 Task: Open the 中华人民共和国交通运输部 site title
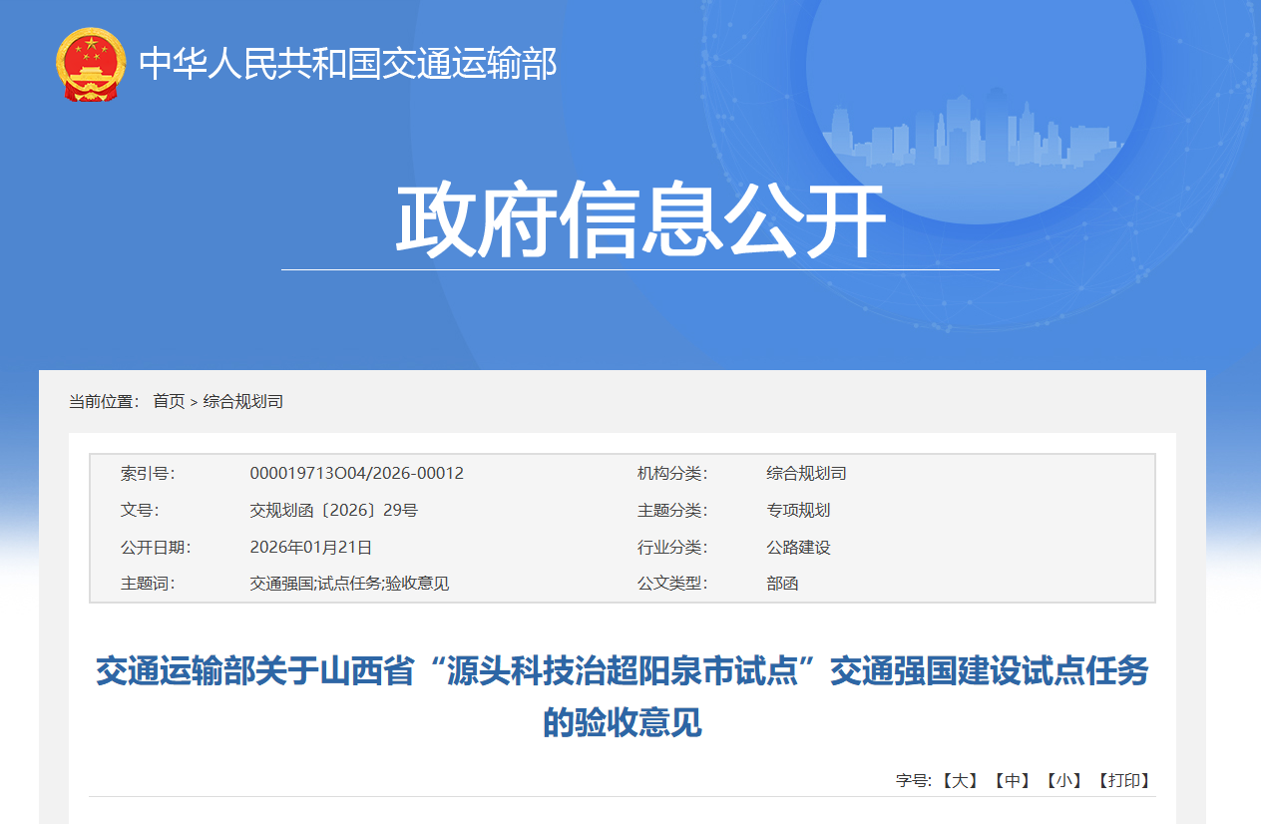tap(347, 64)
